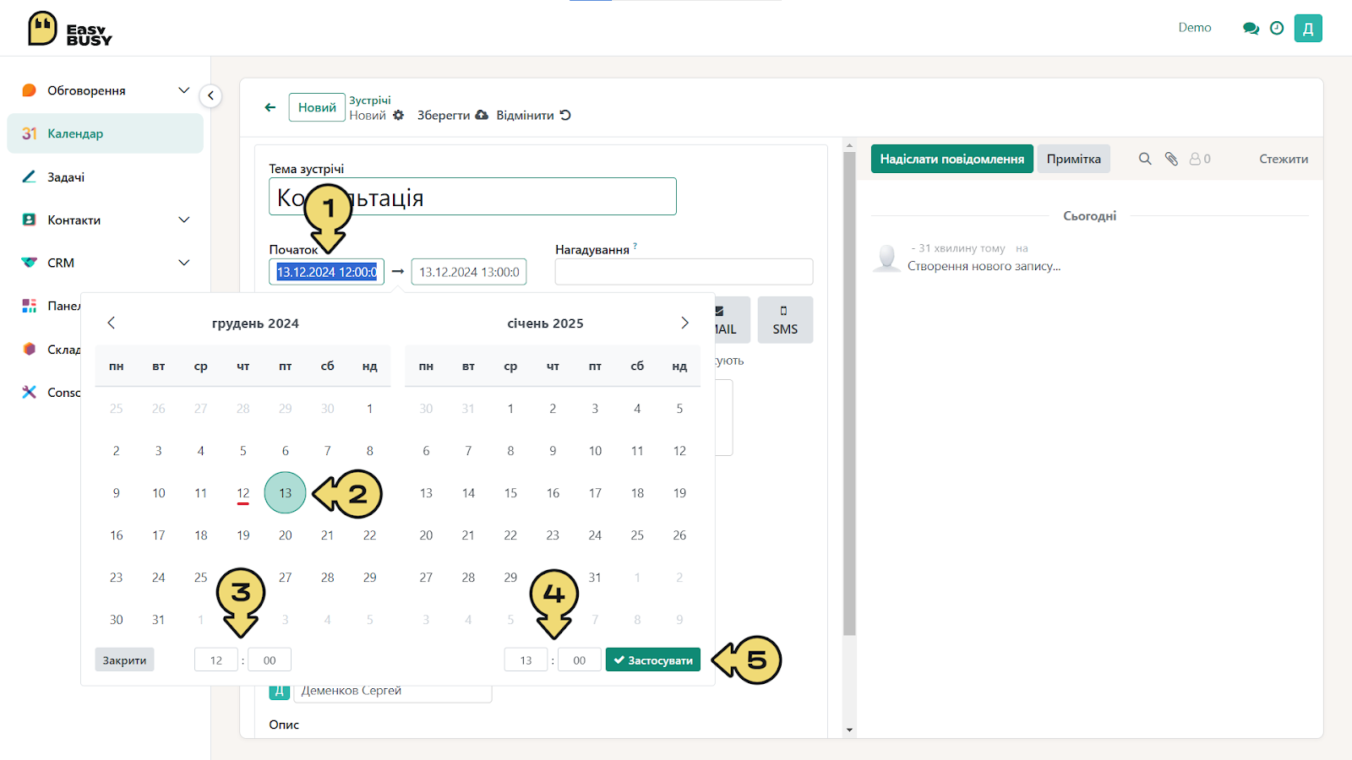1352x760 pixels.
Task: Click the end hour field showing 13
Action: point(526,660)
